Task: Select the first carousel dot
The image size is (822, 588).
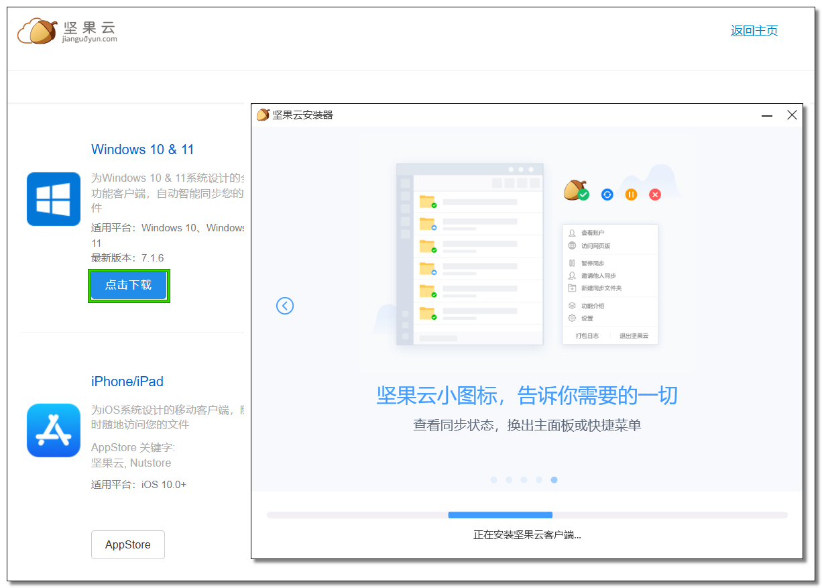Action: click(494, 480)
